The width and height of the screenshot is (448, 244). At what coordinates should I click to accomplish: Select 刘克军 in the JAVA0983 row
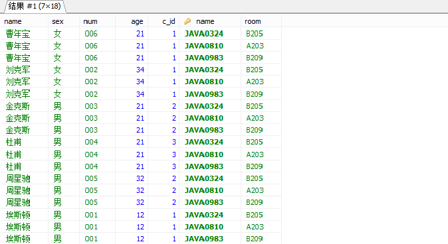coord(18,94)
